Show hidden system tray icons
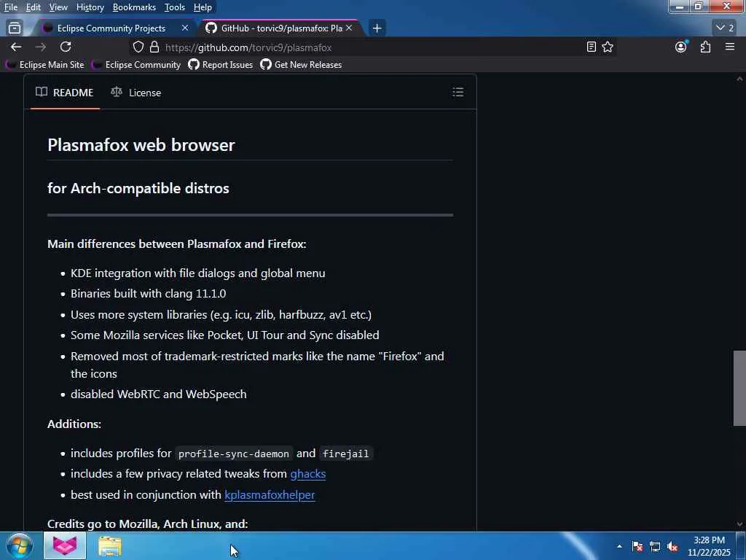This screenshot has width=746, height=560. click(x=619, y=546)
